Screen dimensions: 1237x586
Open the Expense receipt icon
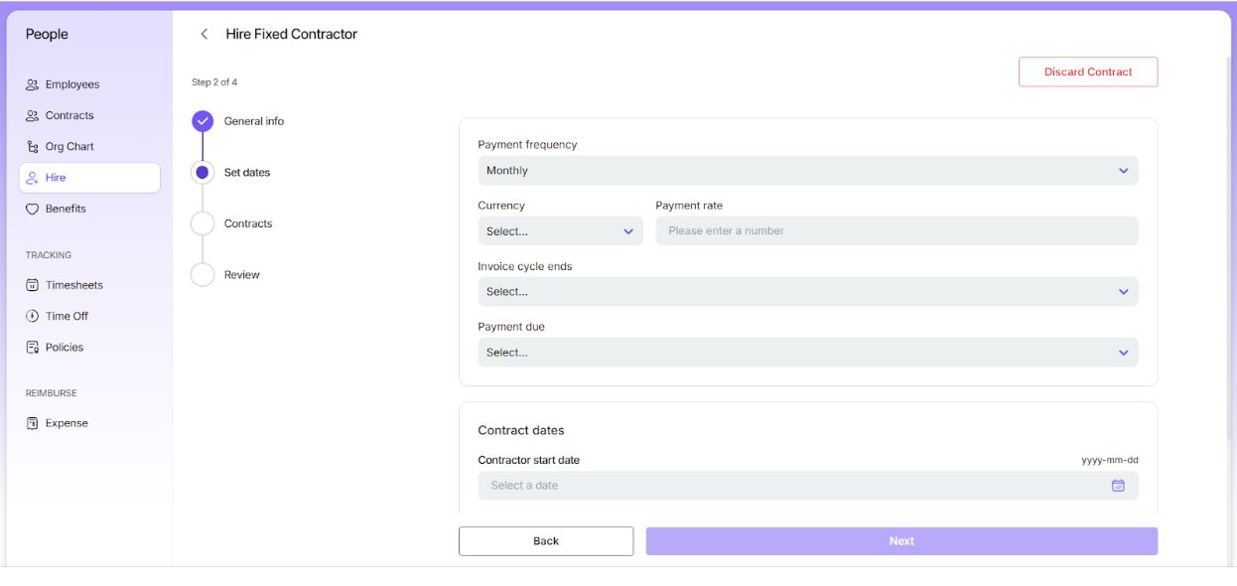[33, 424]
